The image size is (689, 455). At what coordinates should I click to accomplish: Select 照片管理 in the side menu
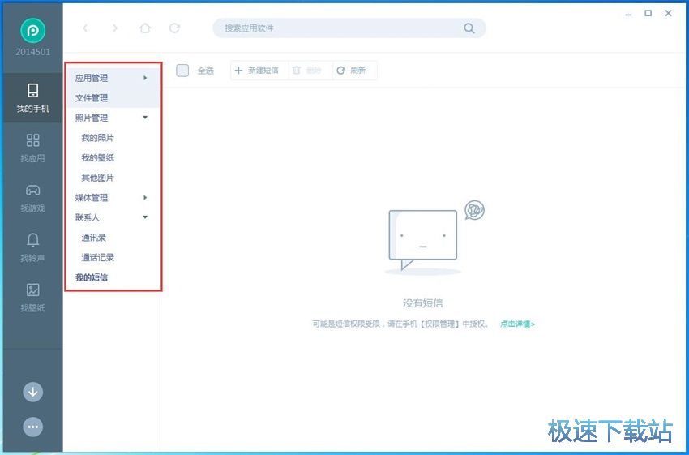pyautogui.click(x=92, y=118)
